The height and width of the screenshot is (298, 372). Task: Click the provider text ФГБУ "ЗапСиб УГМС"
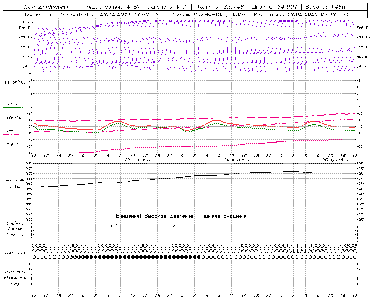click(158, 7)
